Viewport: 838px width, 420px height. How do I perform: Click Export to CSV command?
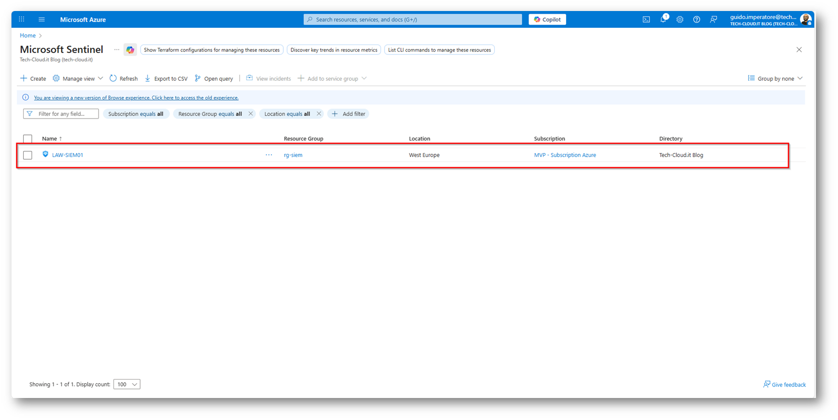click(166, 79)
